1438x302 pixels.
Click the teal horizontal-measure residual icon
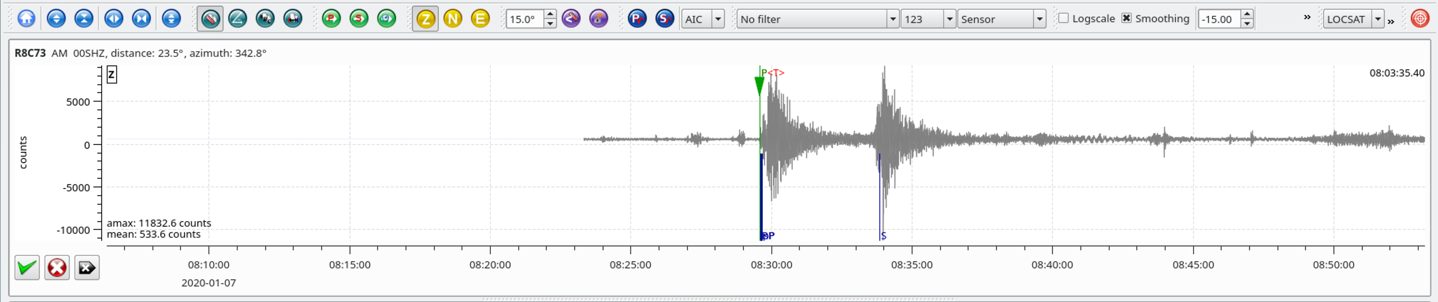pyautogui.click(x=293, y=19)
